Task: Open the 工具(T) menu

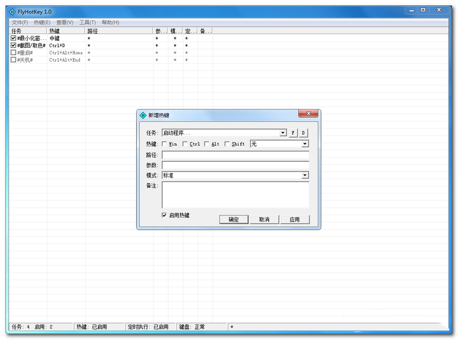Action: tap(87, 22)
